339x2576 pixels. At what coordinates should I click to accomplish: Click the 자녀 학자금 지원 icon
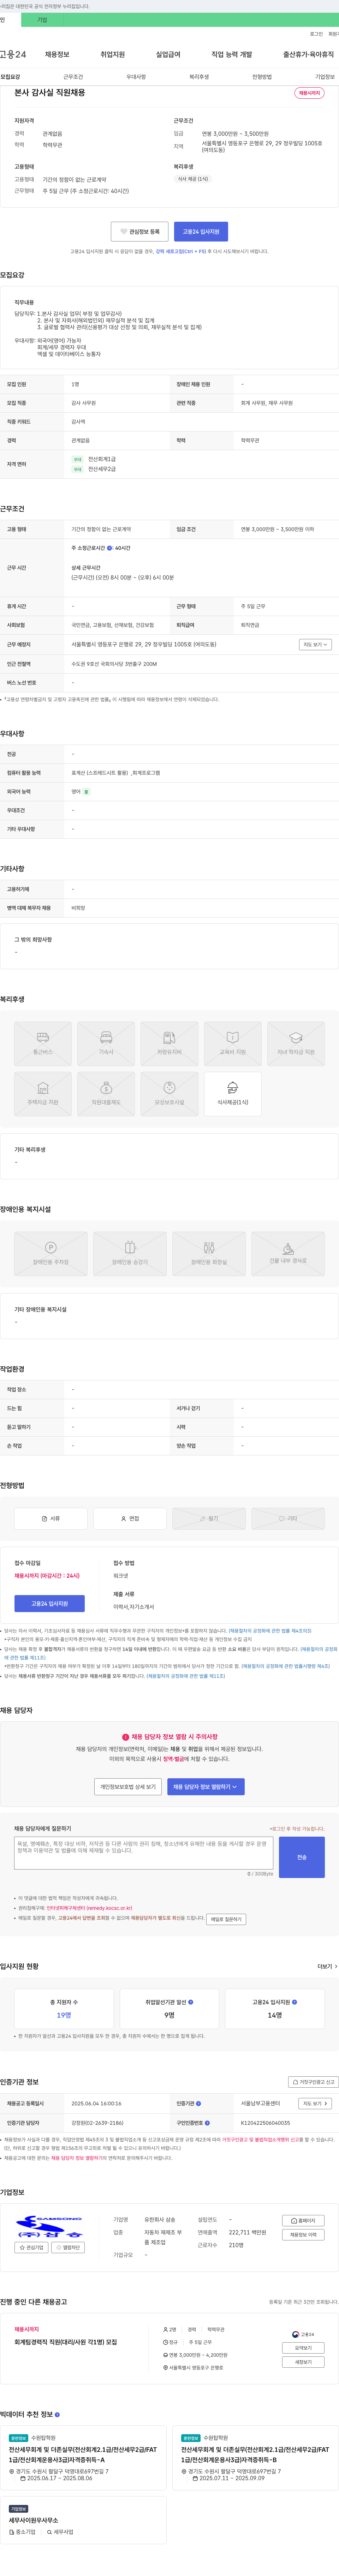(296, 1043)
